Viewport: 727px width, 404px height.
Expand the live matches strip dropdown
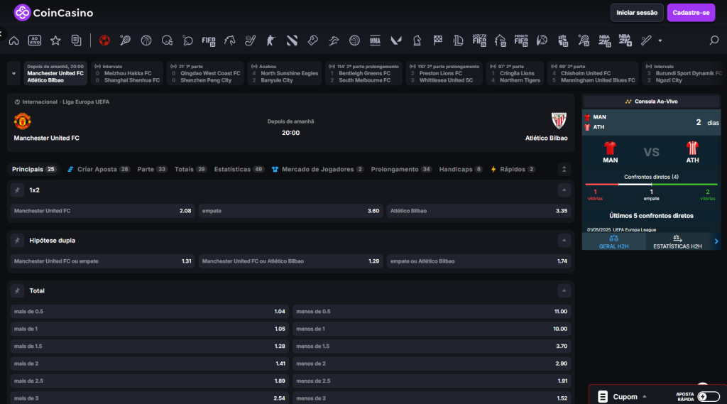click(13, 73)
